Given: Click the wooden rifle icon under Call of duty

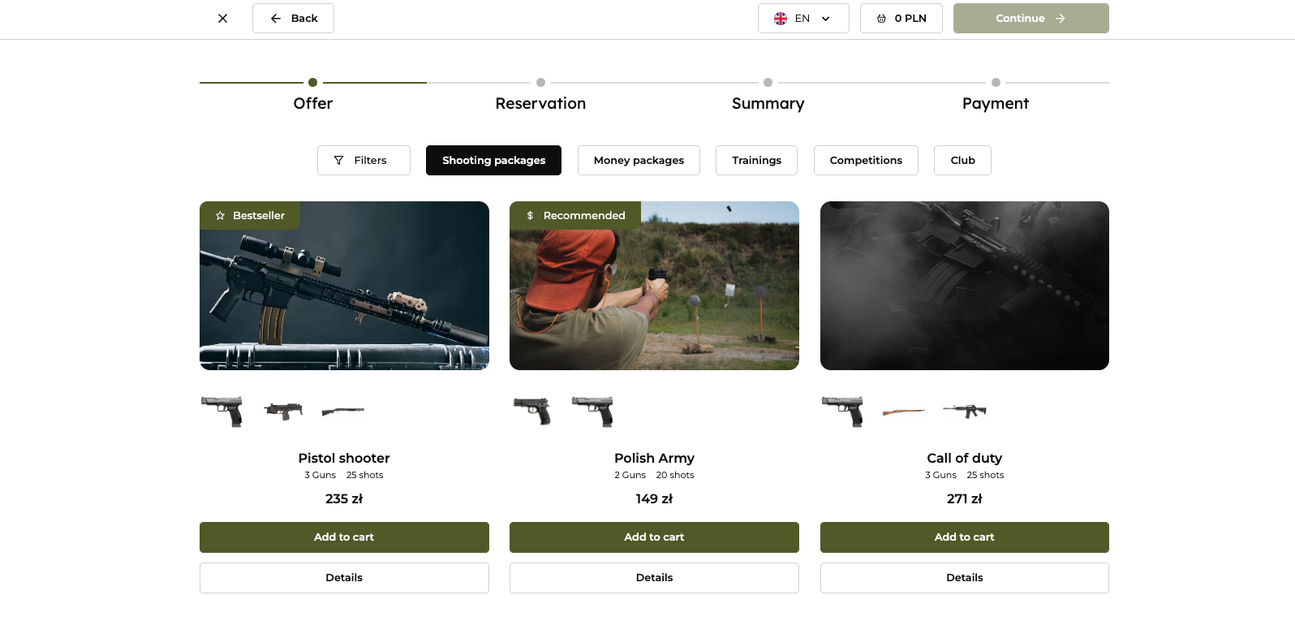Looking at the screenshot, I should (x=903, y=412).
